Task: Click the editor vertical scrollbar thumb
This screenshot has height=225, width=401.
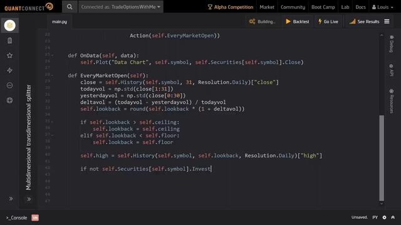Action: coord(382,158)
